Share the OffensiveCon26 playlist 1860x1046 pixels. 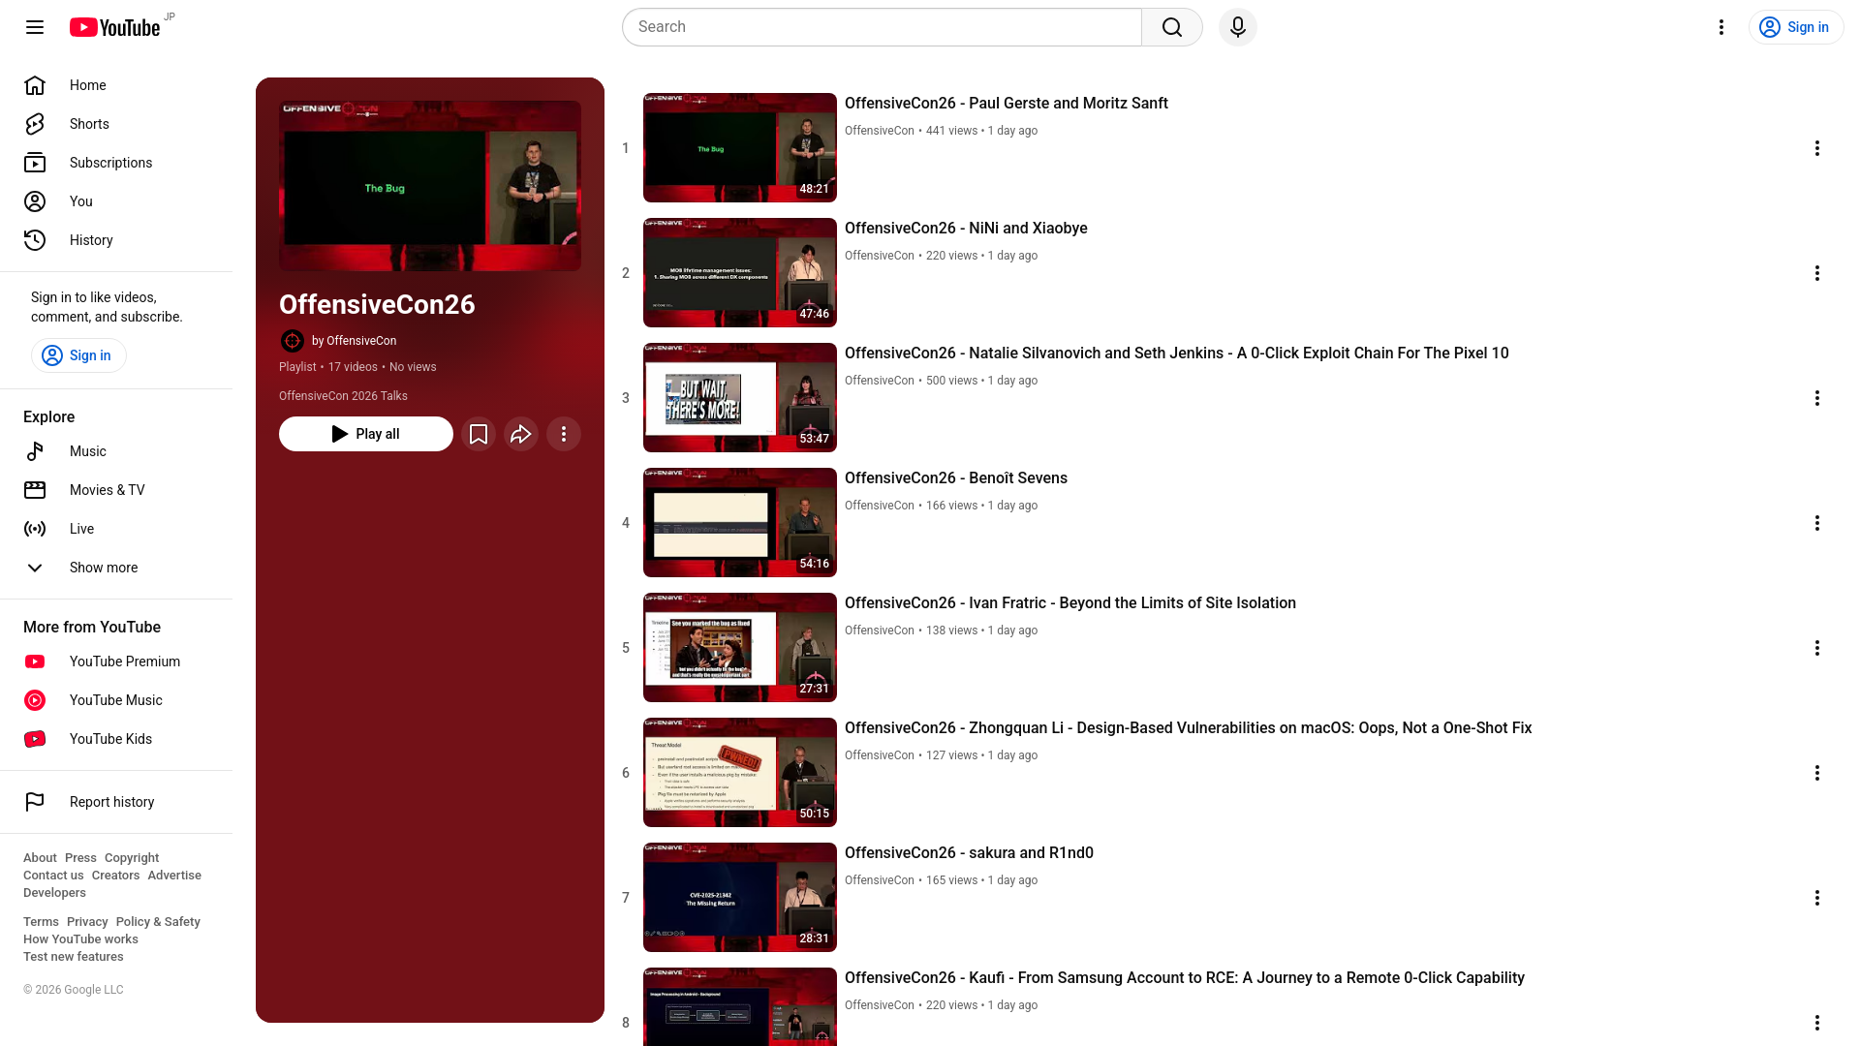[521, 434]
